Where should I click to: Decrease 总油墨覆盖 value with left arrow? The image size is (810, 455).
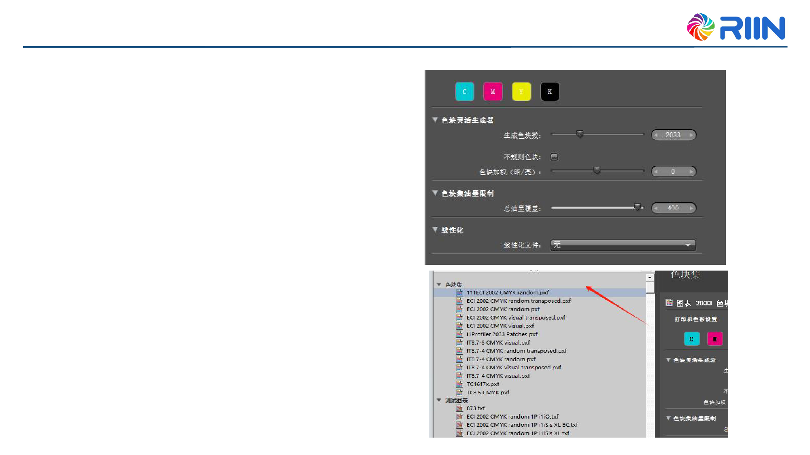pyautogui.click(x=656, y=208)
